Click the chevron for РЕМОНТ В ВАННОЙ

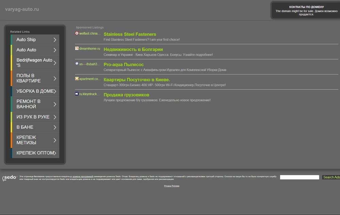click(x=55, y=104)
